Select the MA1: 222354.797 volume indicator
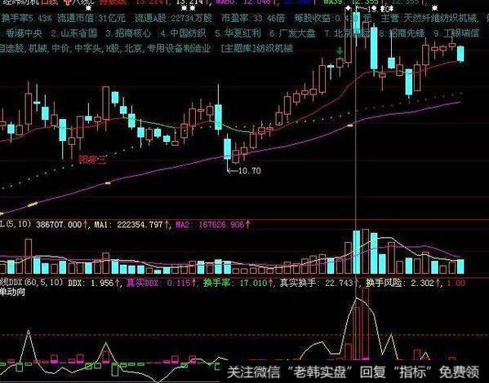The height and width of the screenshot is (383, 489). 127,224
